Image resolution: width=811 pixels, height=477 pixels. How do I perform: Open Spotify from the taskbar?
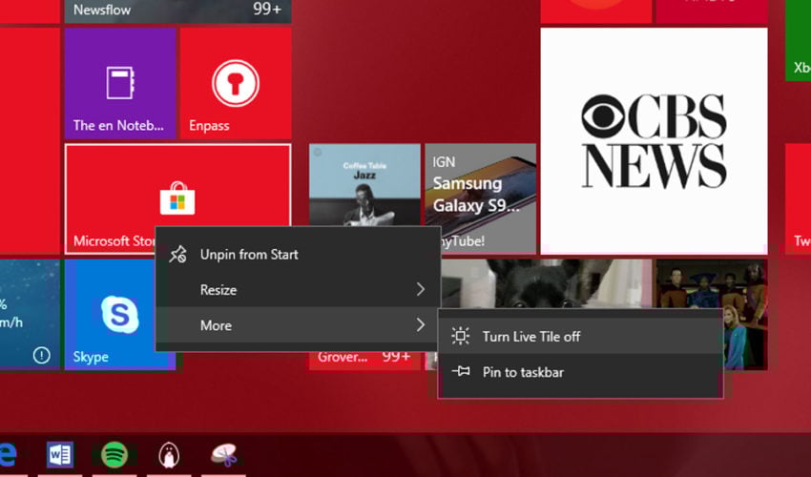coord(114,455)
